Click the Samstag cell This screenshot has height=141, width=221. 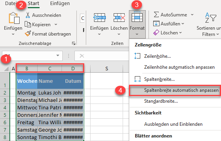coord(27,130)
